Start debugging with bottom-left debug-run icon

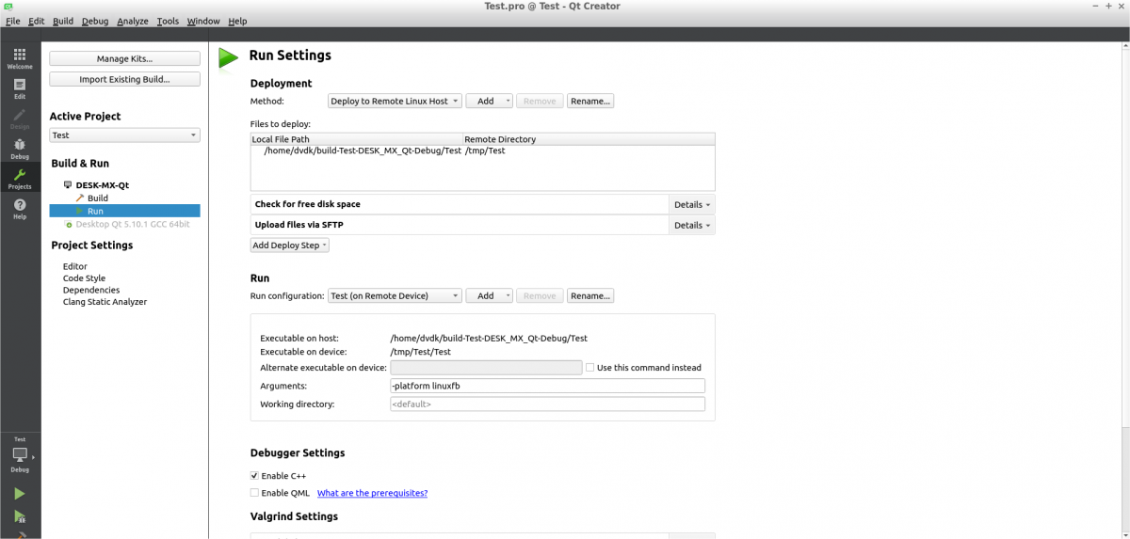(x=20, y=516)
